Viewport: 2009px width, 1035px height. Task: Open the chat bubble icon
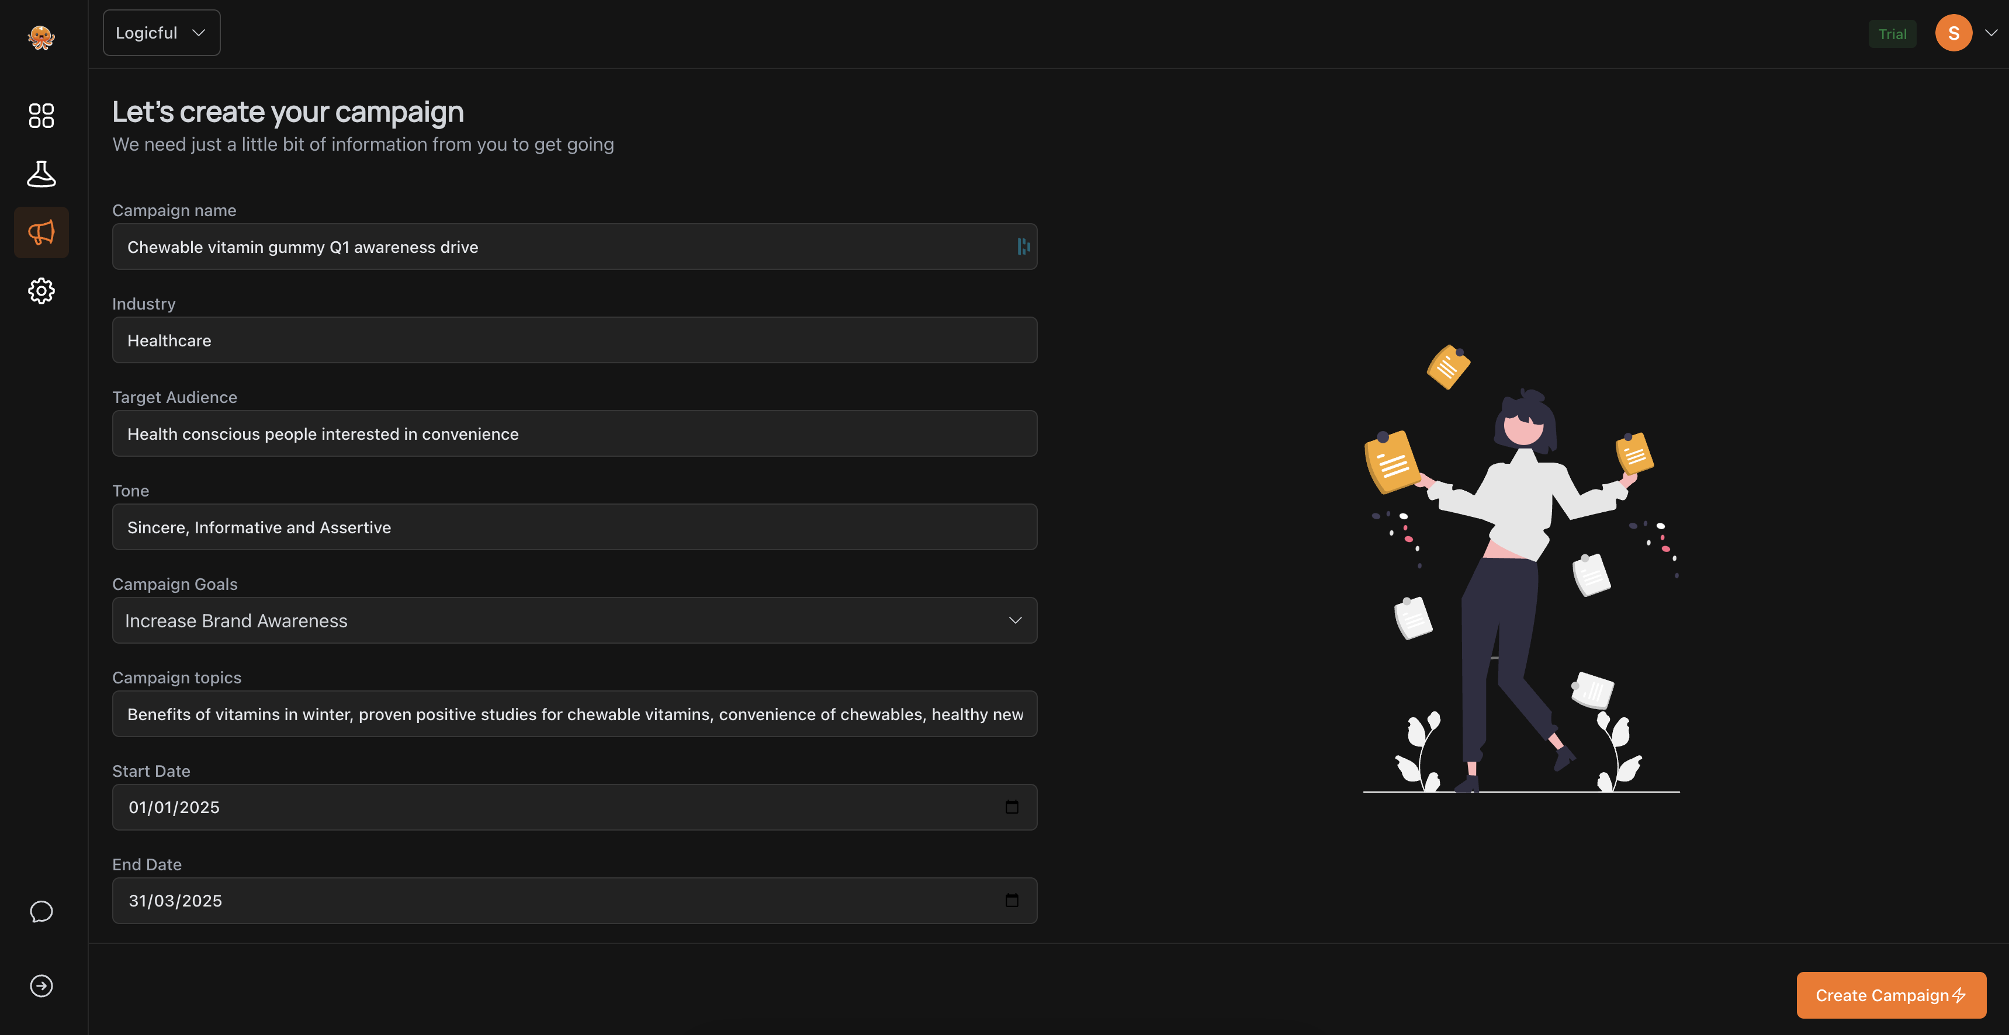coord(41,911)
